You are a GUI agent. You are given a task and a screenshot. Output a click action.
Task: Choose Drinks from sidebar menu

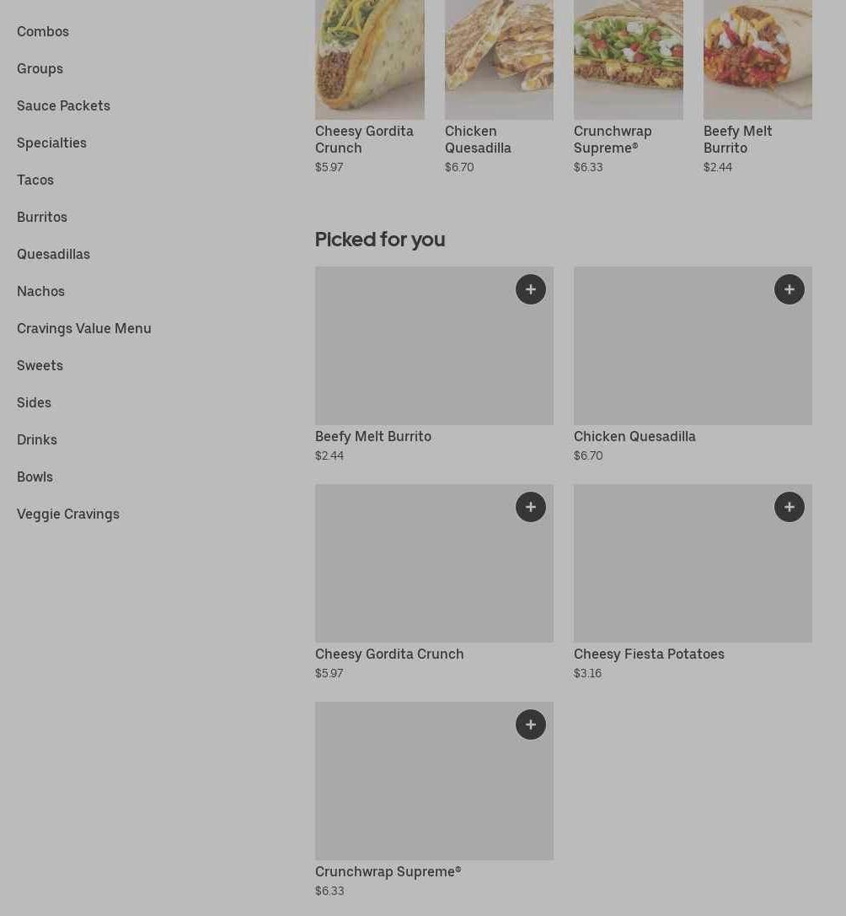click(x=37, y=439)
